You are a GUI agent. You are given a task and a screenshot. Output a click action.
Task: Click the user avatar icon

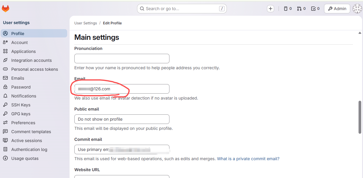[357, 9]
